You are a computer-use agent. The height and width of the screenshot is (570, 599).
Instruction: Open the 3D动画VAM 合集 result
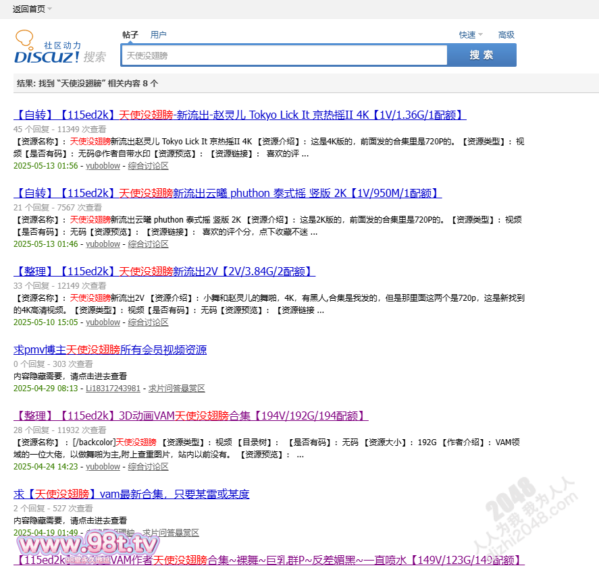tap(190, 416)
